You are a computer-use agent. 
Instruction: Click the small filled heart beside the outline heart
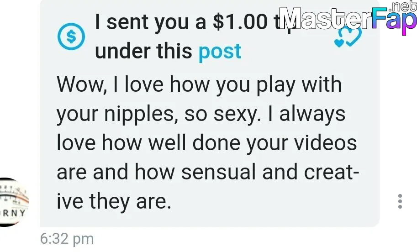(339, 43)
